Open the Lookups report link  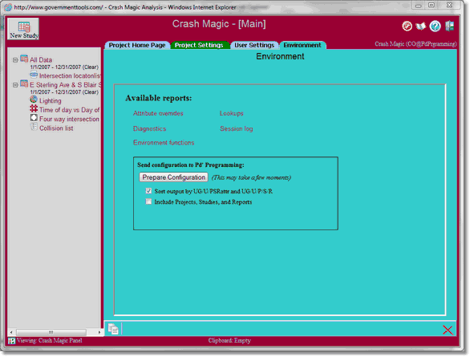[x=232, y=113]
